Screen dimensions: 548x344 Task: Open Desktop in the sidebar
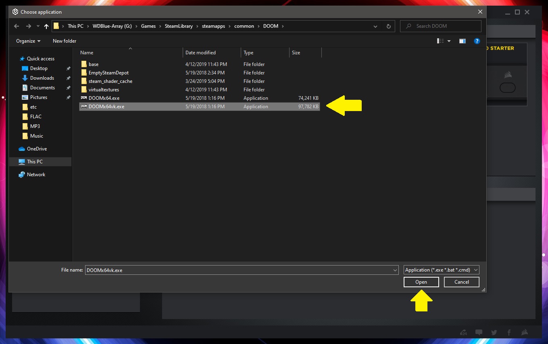click(x=40, y=68)
